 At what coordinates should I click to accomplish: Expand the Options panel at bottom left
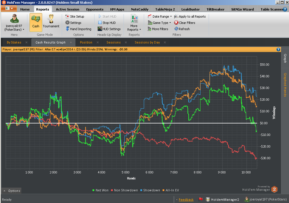pyautogui.click(x=12, y=191)
